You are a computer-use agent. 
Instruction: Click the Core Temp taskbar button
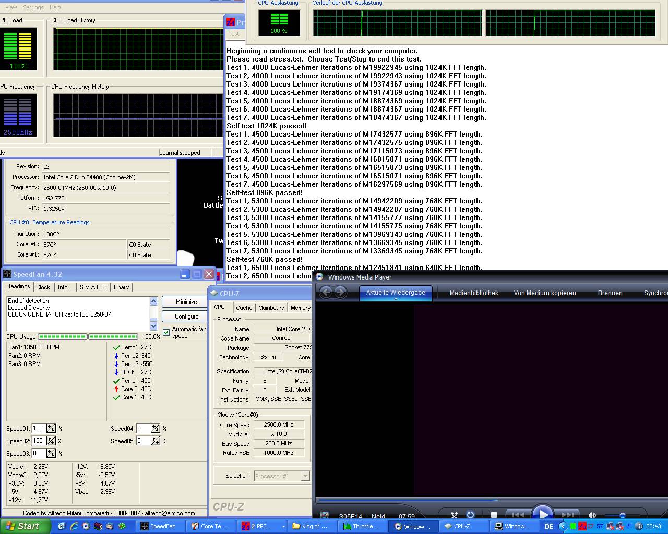click(x=210, y=526)
